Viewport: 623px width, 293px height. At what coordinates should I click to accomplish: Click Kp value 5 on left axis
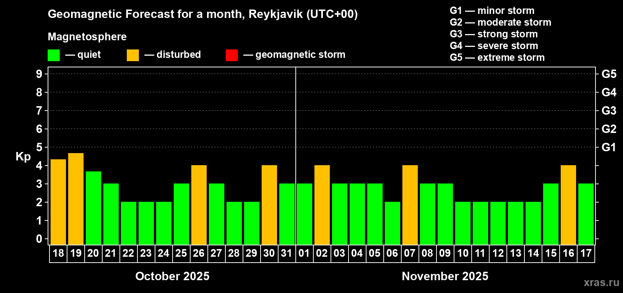(39, 147)
